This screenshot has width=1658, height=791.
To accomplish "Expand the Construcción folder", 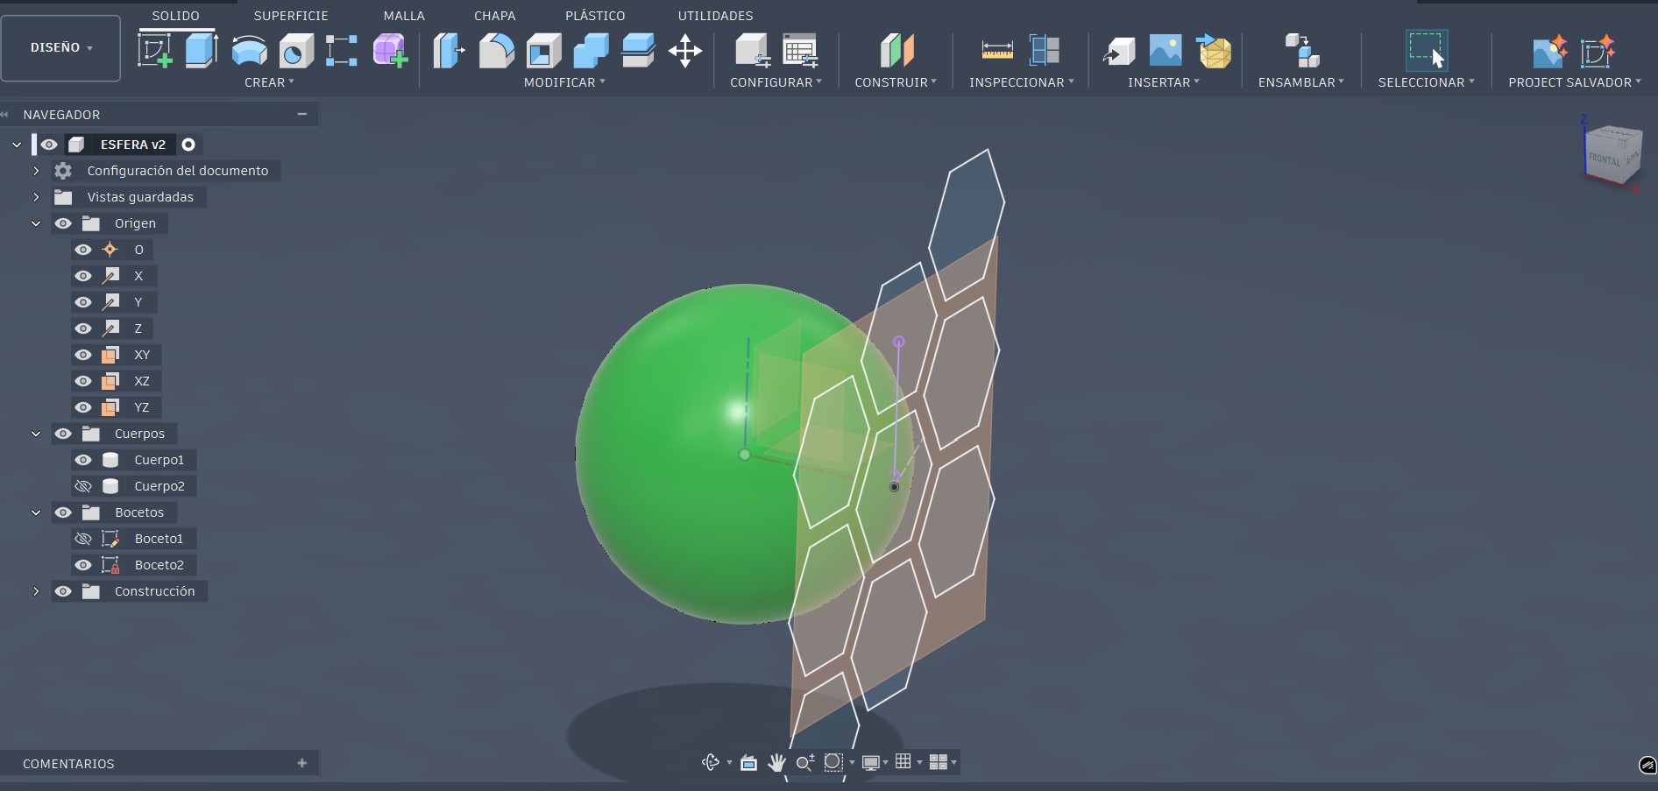I will point(36,591).
